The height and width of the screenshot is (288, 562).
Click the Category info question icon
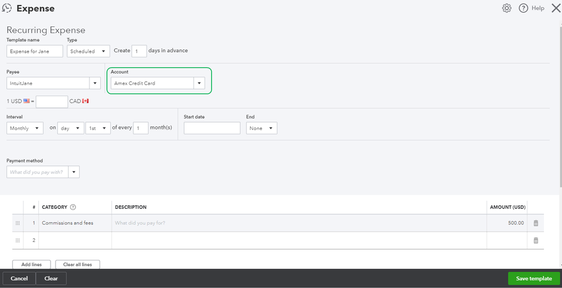73,208
